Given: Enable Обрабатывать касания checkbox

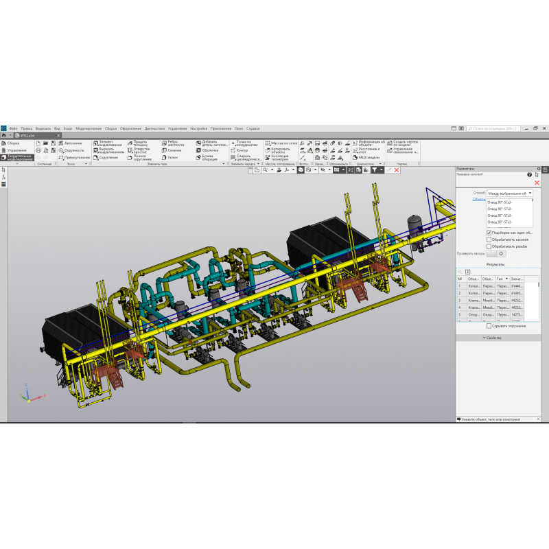Looking at the screenshot, I should pyautogui.click(x=489, y=240).
